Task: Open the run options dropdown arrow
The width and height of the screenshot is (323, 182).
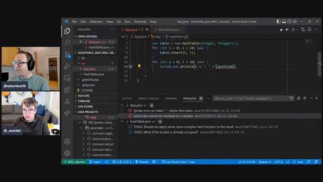Action: pos(297,29)
